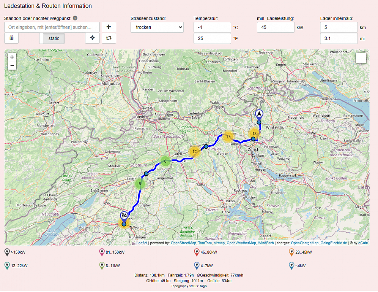Toggle the >150kW charger filter
Screen dimensions: 378x292
[x=7, y=252]
